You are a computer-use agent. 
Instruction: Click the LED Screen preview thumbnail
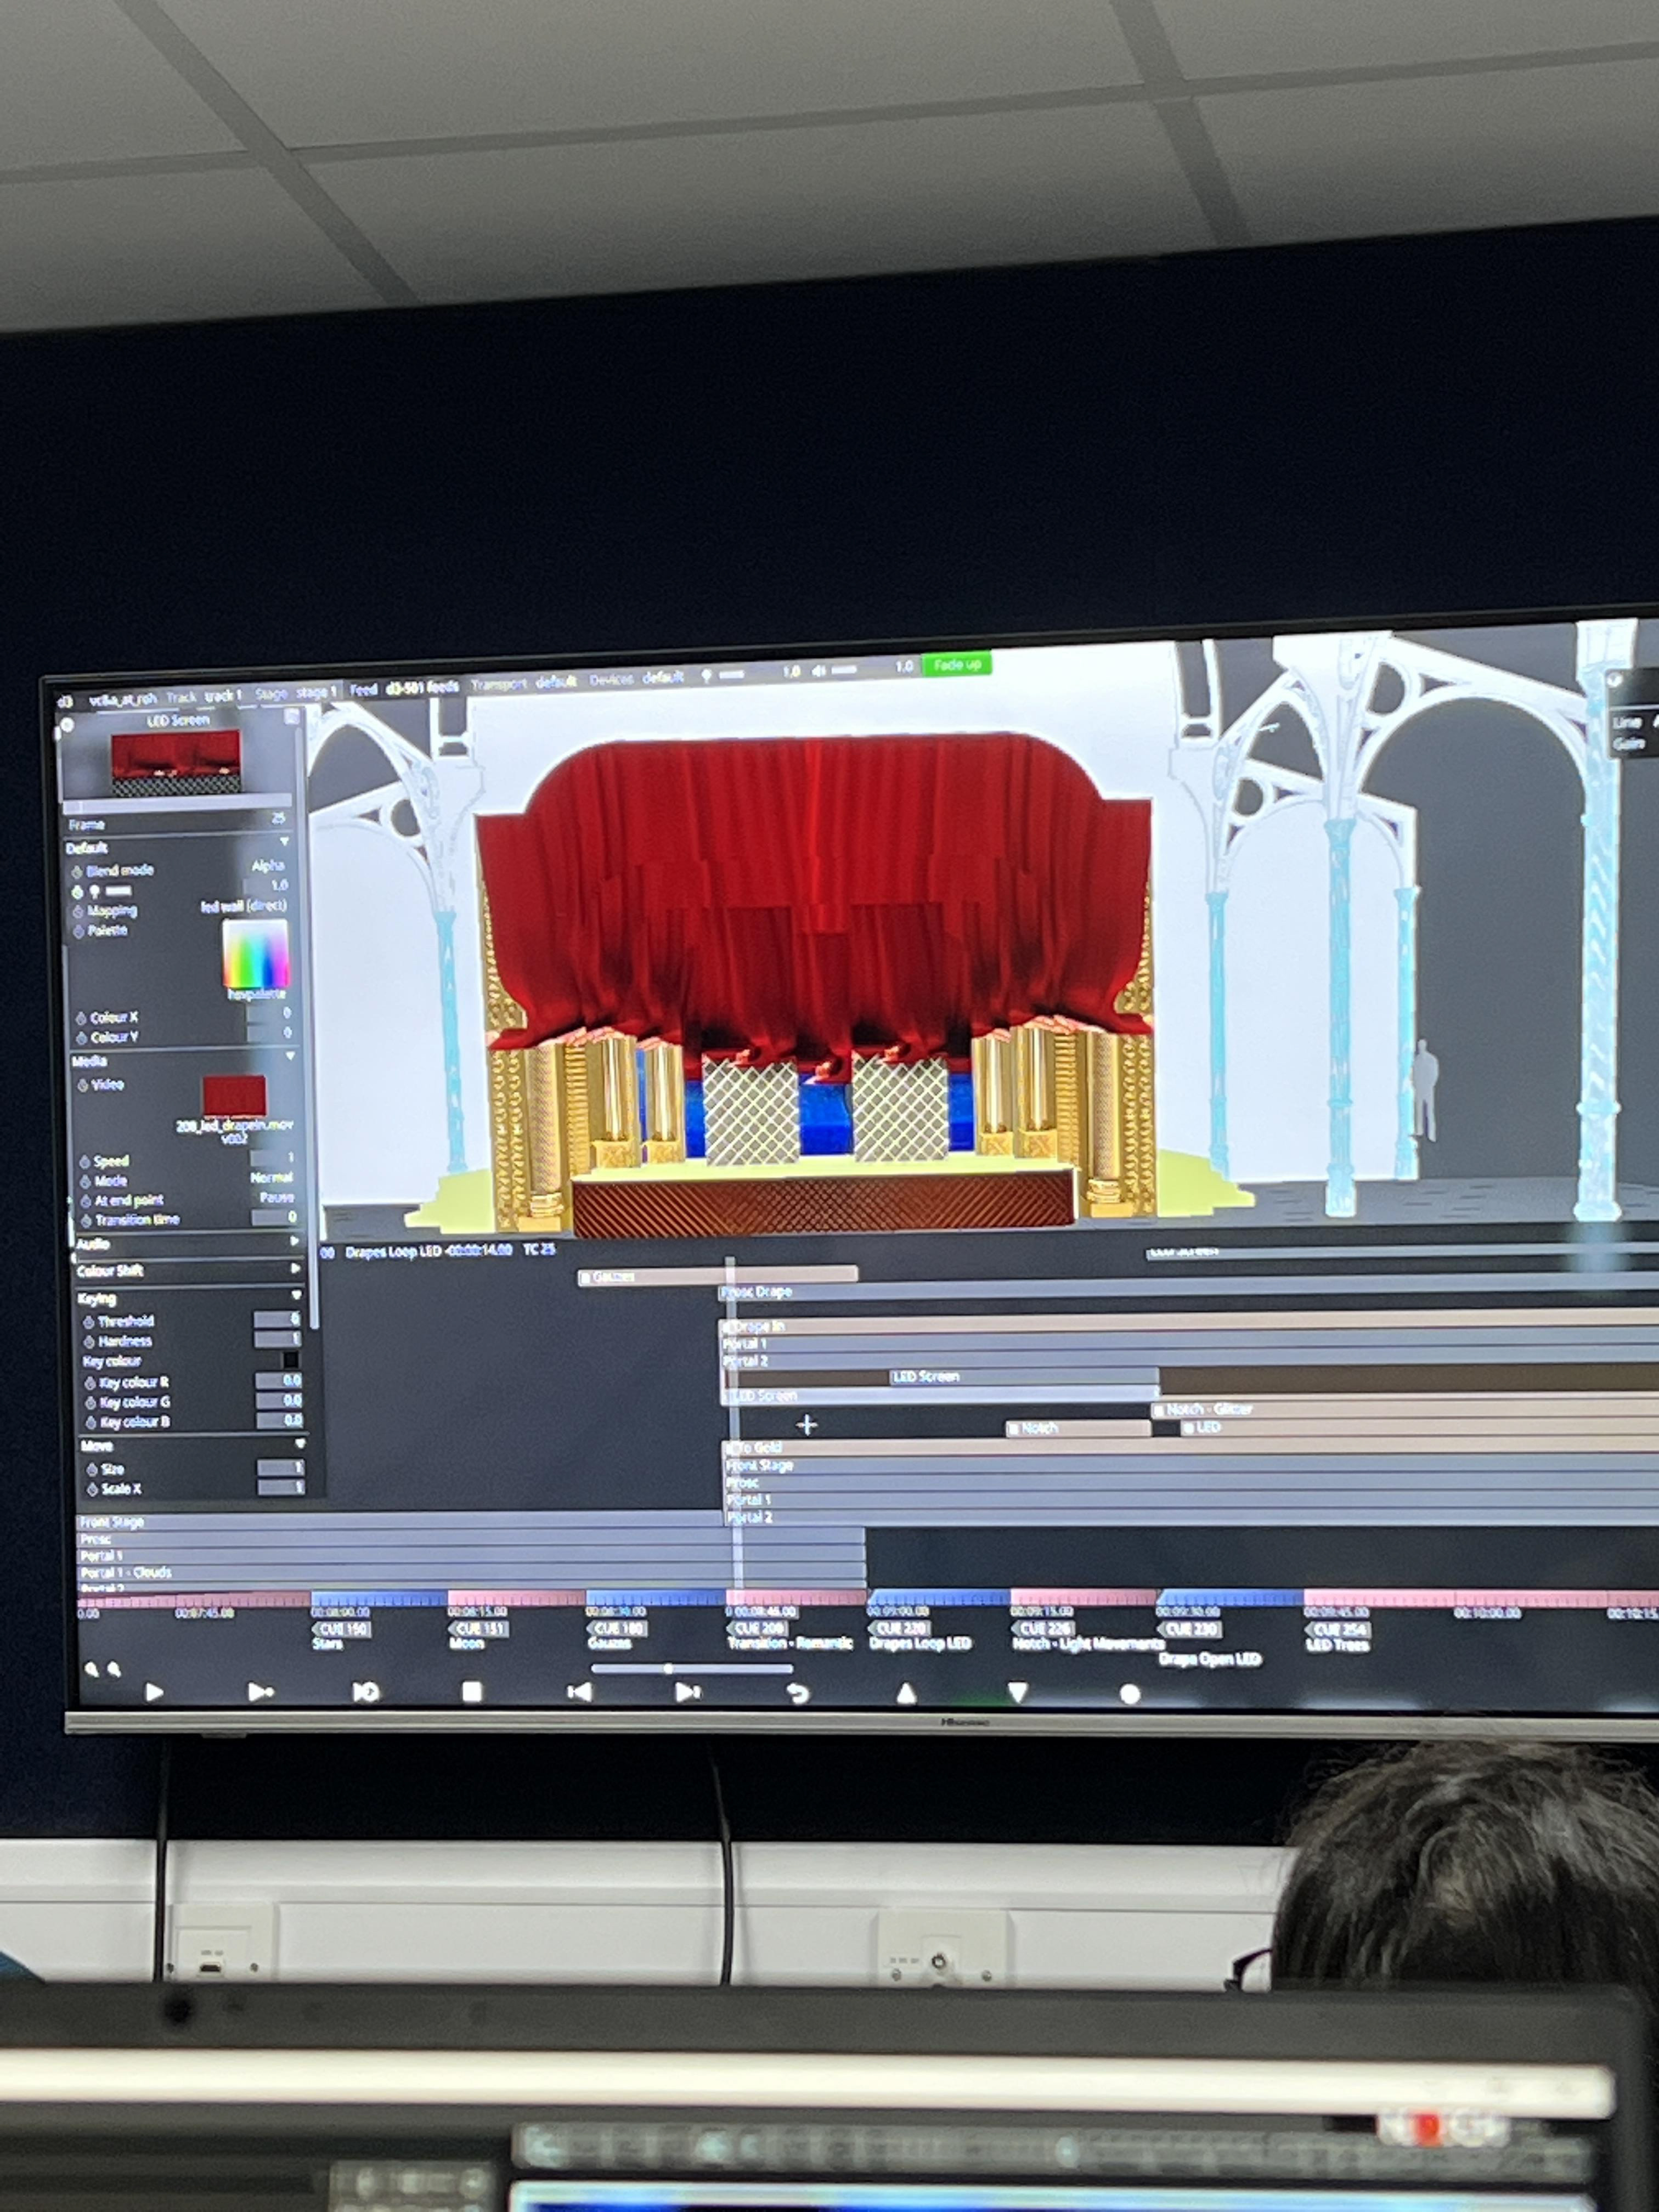pyautogui.click(x=176, y=763)
